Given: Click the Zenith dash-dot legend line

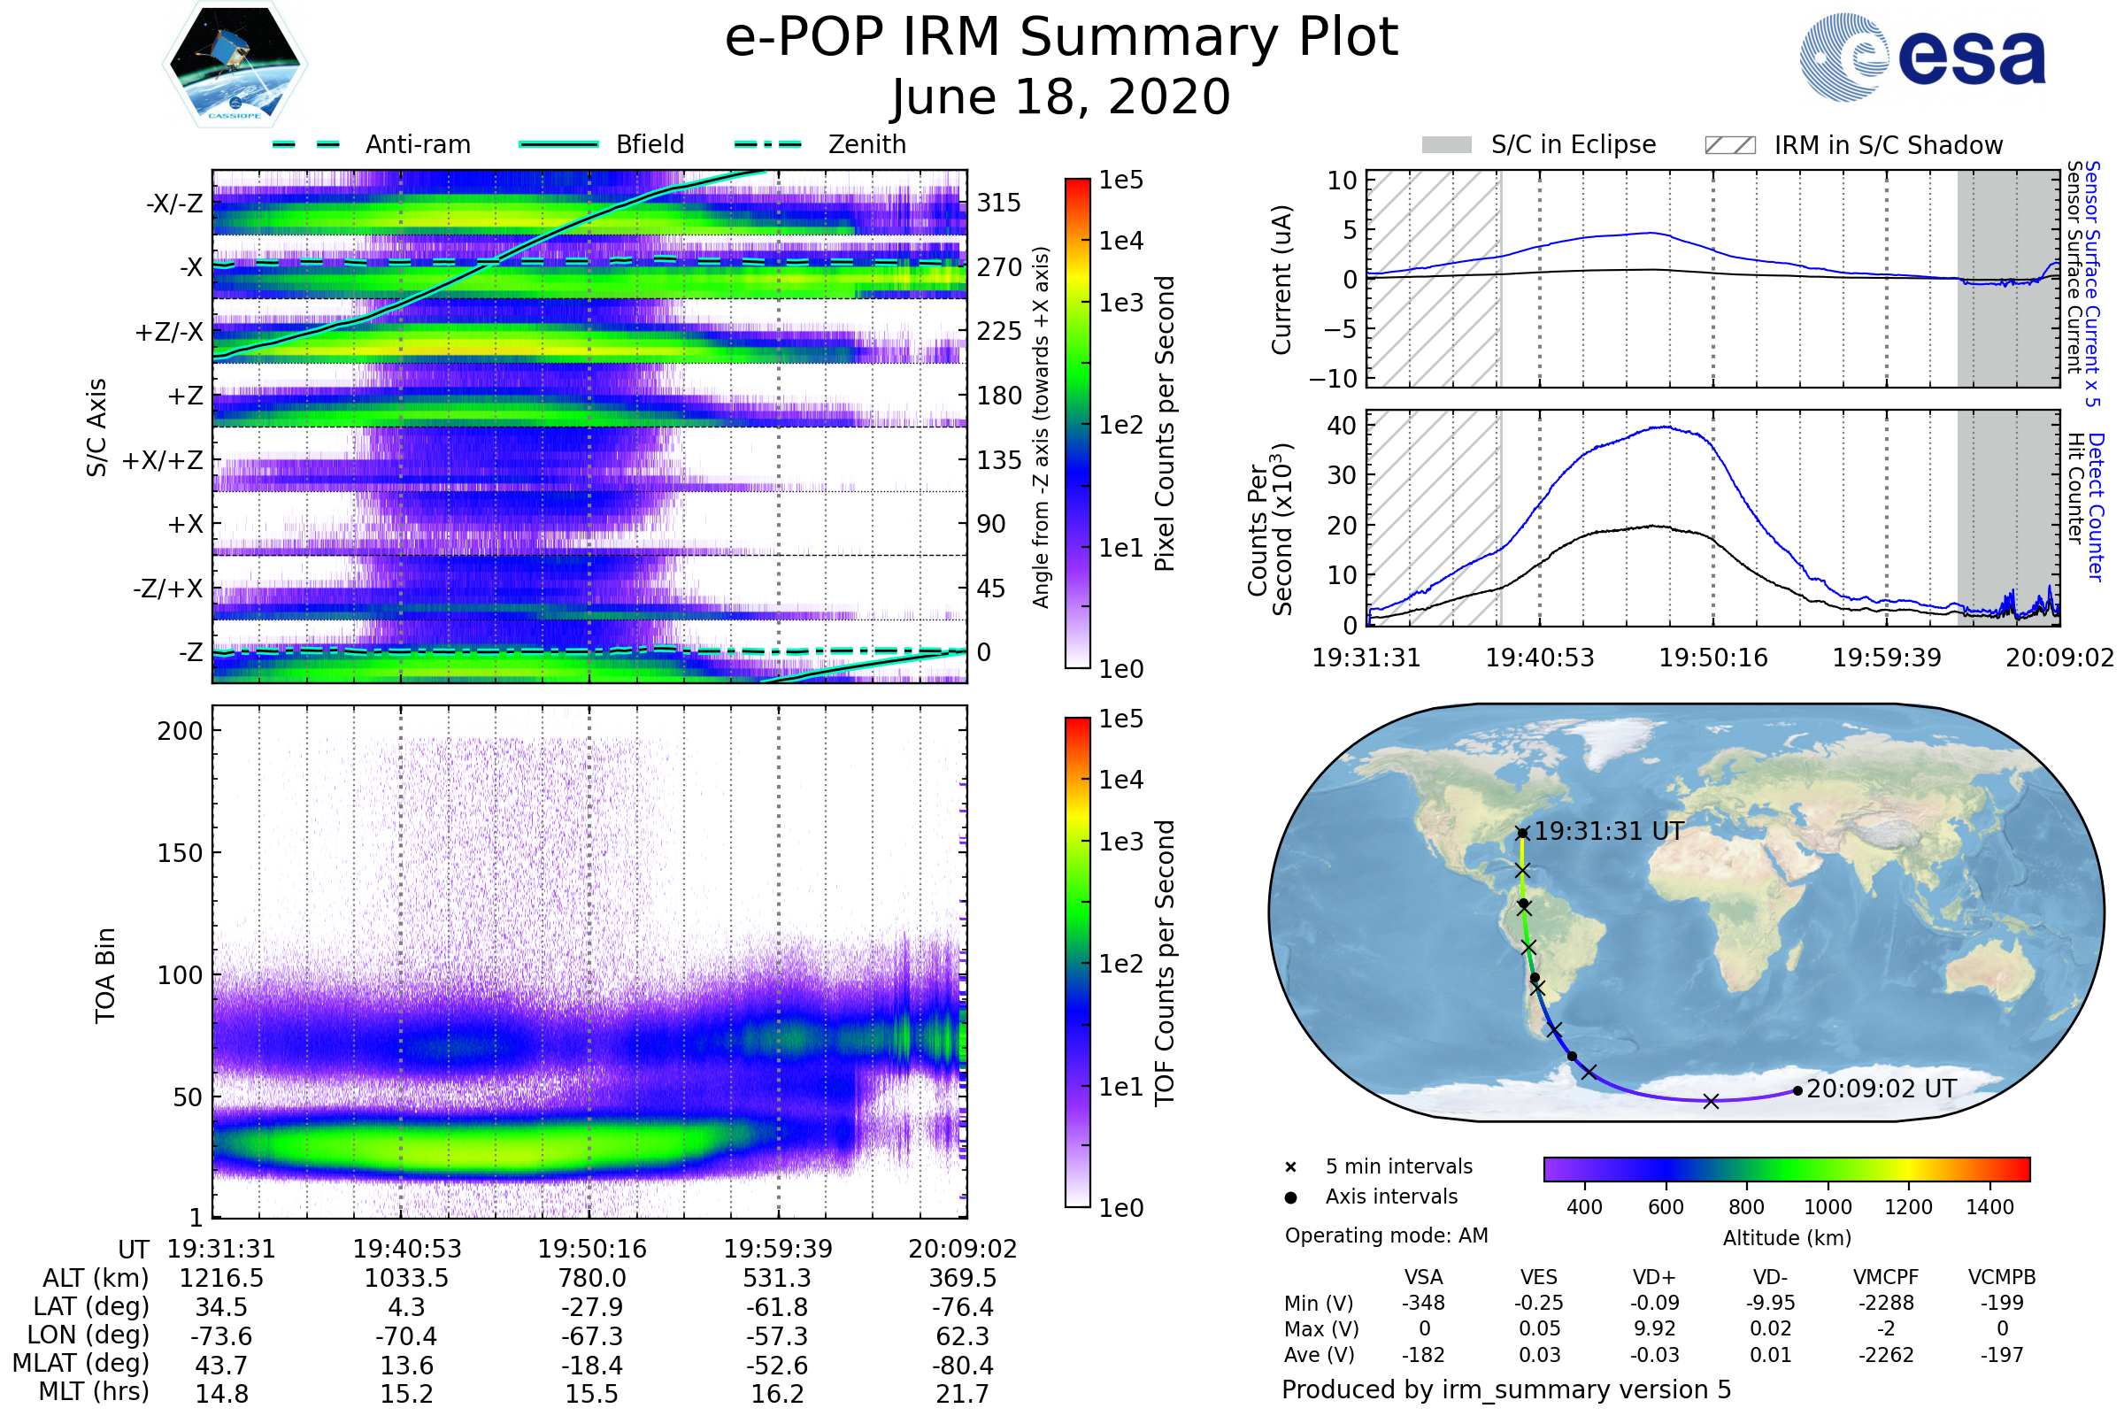Looking at the screenshot, I should [x=767, y=144].
